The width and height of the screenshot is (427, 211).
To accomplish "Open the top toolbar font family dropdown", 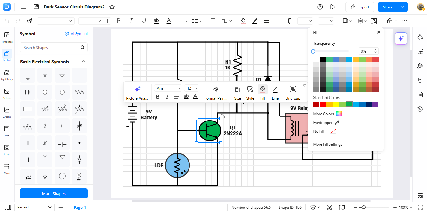I will [56, 21].
